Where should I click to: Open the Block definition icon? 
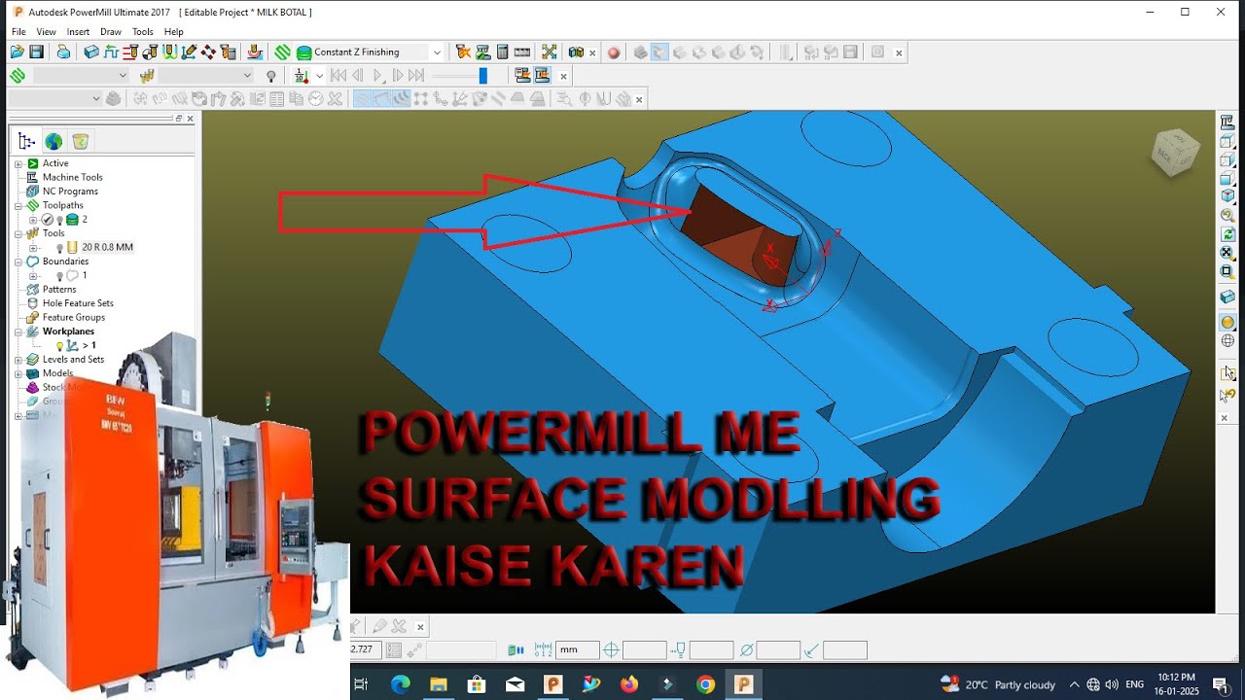click(x=91, y=52)
